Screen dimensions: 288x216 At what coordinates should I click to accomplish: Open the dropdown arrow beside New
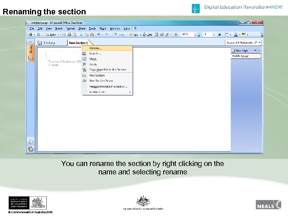point(58,34)
